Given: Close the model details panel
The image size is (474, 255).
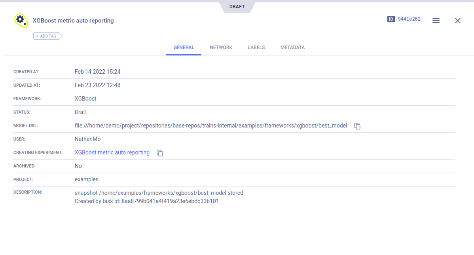Looking at the screenshot, I should point(458,21).
